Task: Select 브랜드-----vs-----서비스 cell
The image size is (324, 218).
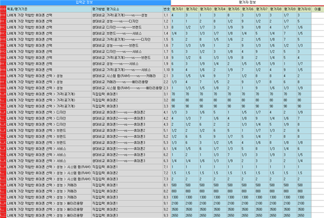Action: coord(134,34)
